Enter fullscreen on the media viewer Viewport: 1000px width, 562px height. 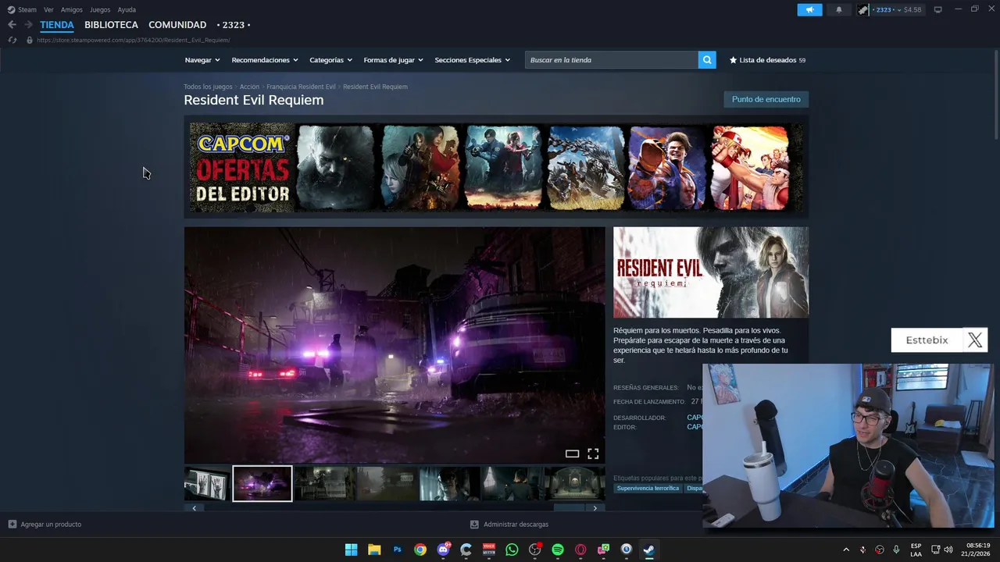(593, 454)
